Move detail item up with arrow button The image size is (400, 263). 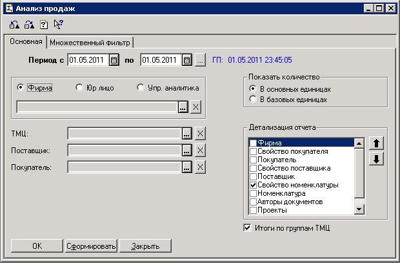coord(377,143)
